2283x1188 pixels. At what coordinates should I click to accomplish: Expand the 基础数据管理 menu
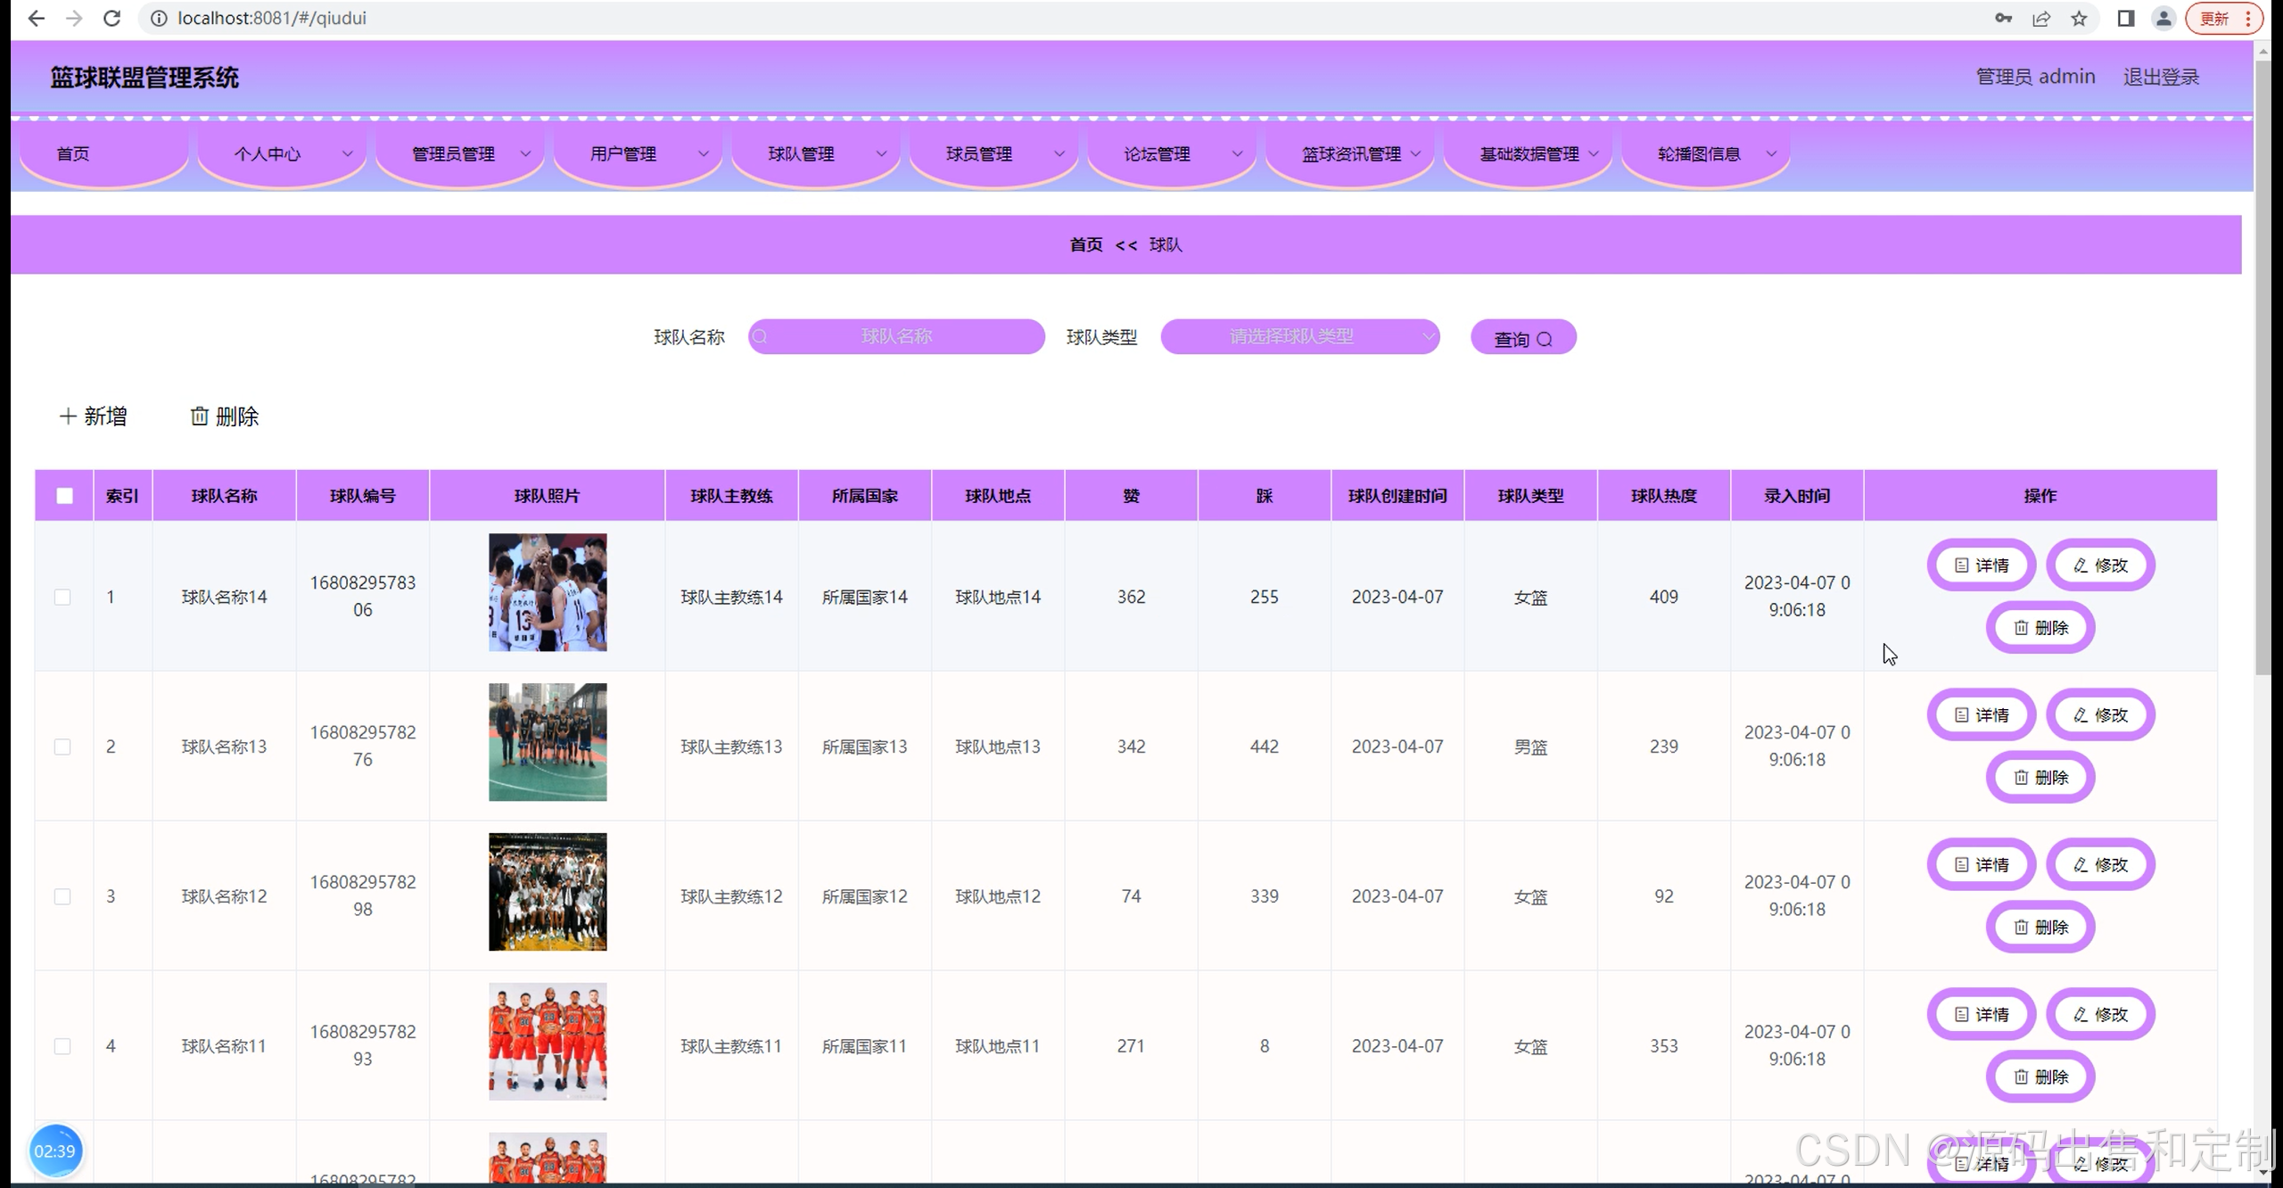(1528, 154)
